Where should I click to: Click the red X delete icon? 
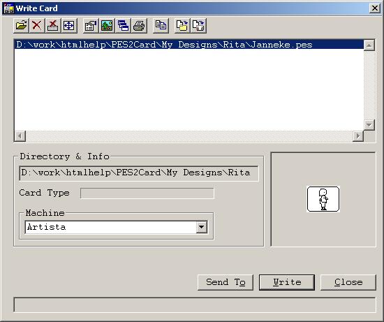tap(37, 25)
